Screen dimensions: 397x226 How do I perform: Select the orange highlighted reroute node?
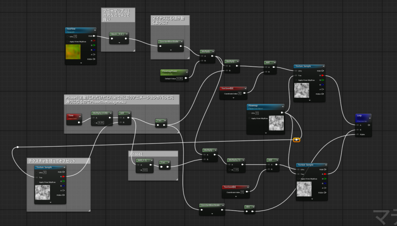(297, 140)
